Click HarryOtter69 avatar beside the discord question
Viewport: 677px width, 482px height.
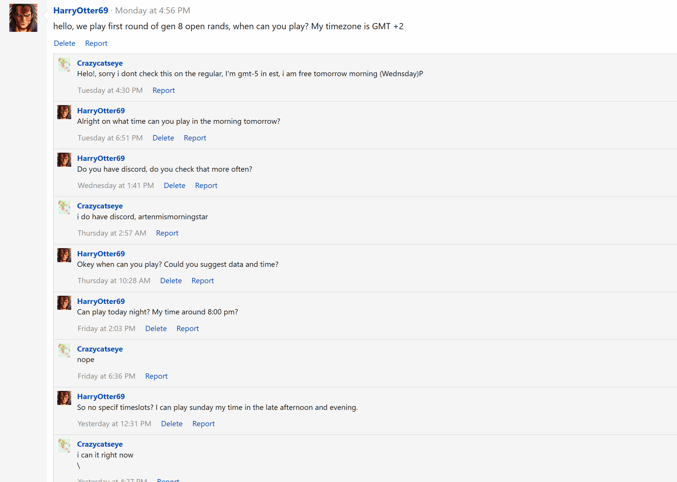[x=64, y=160]
